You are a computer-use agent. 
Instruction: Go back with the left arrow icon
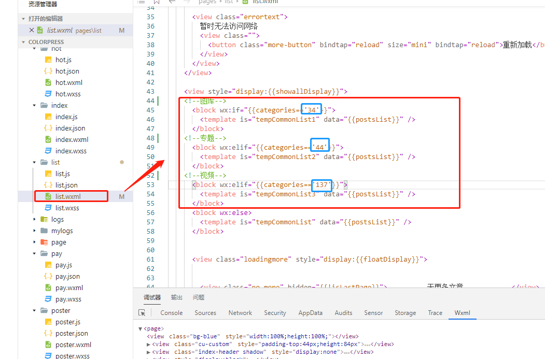coord(172,2)
